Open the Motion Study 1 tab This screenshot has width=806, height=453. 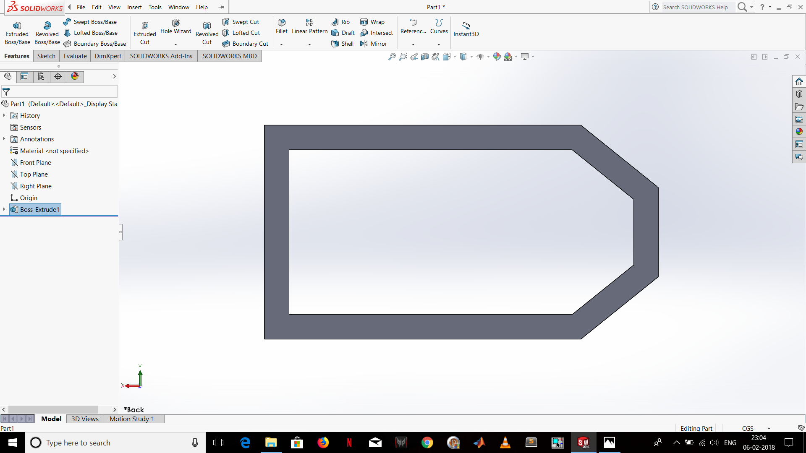132,419
